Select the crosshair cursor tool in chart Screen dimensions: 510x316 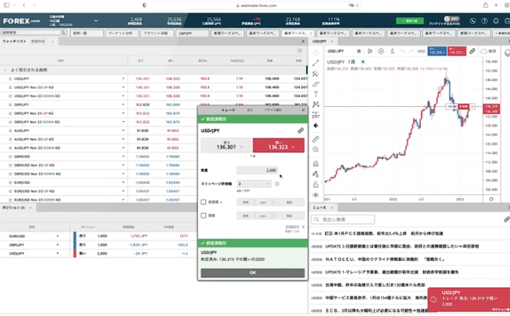(316, 53)
